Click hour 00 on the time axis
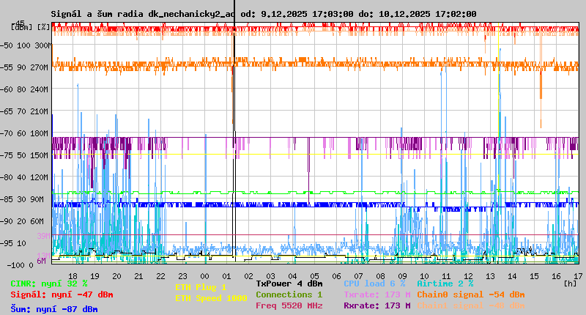 click(x=206, y=275)
